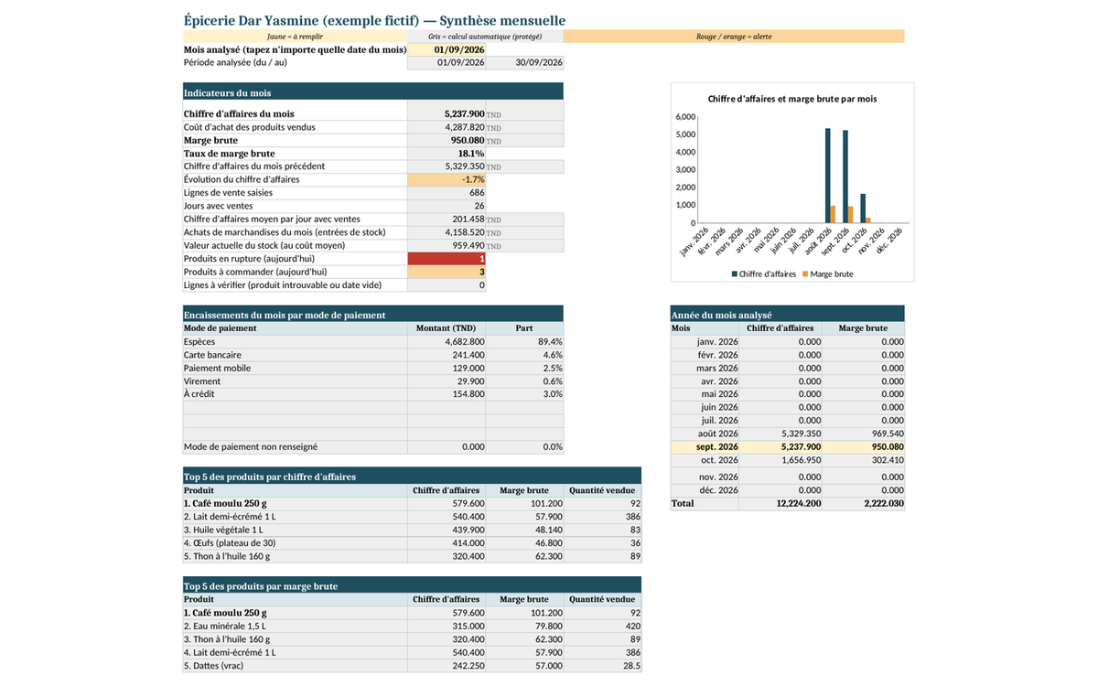This screenshot has width=1098, height=686.
Task: Click the 6,000 label on the chart axis
Action: [685, 117]
